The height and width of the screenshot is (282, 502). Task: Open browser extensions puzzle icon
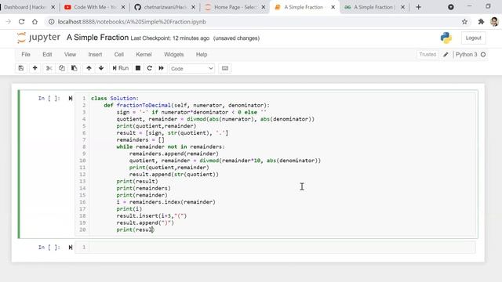point(481,21)
